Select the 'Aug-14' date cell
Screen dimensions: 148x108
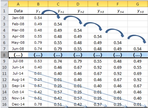tap(18, 79)
